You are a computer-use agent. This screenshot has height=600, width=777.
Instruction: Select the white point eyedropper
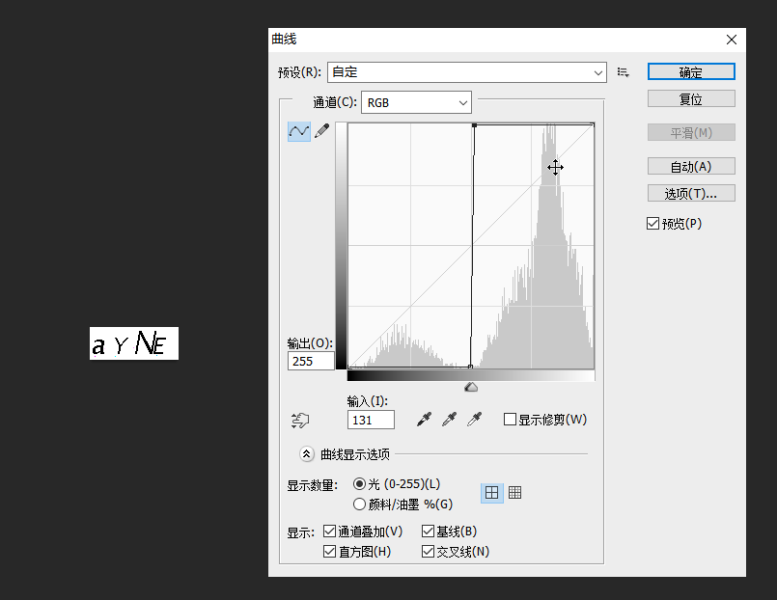pos(473,419)
